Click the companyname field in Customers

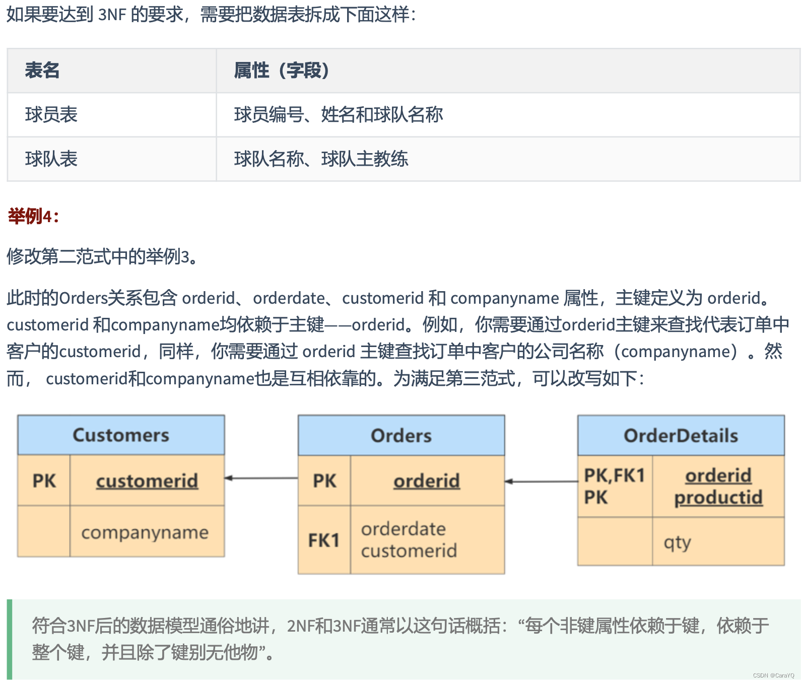(145, 532)
